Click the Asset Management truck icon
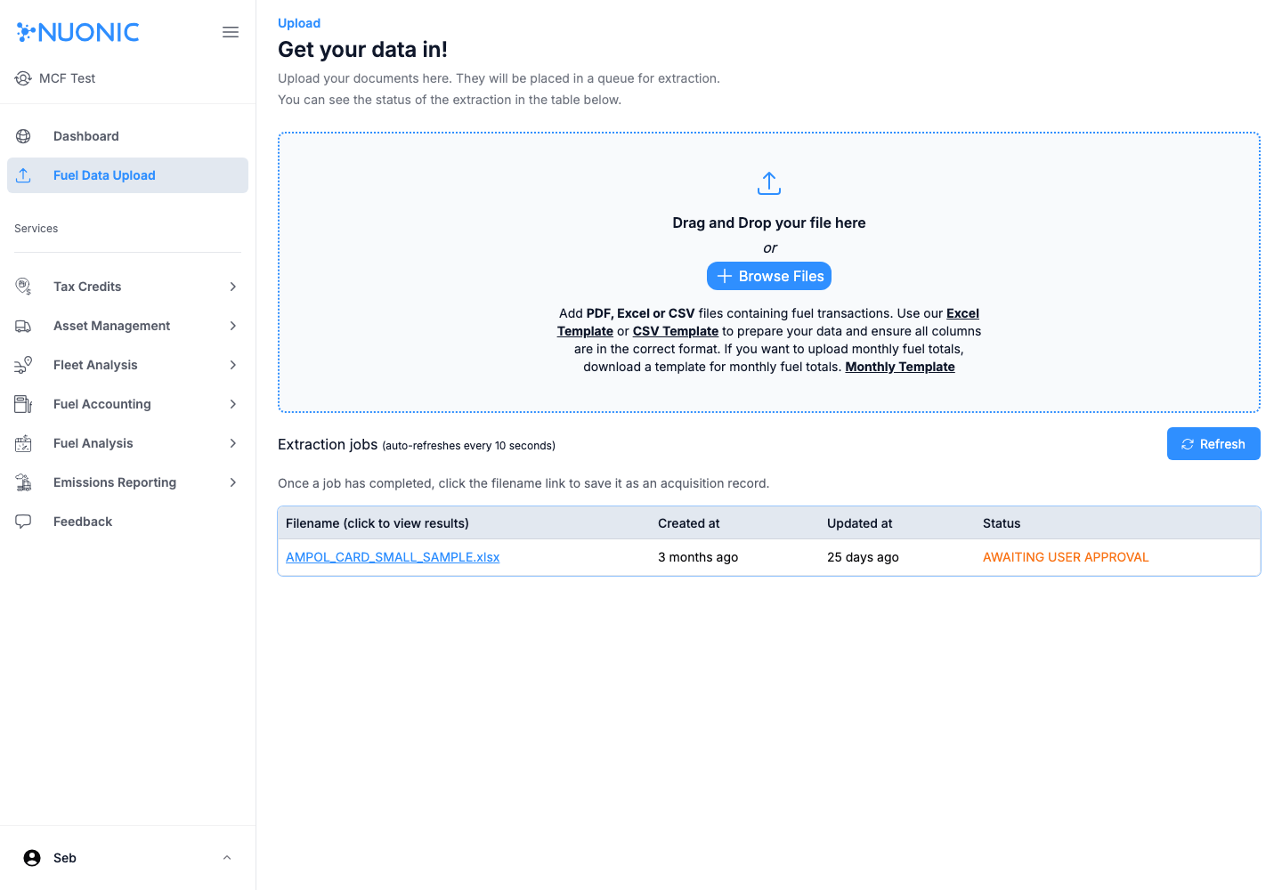 coord(22,325)
